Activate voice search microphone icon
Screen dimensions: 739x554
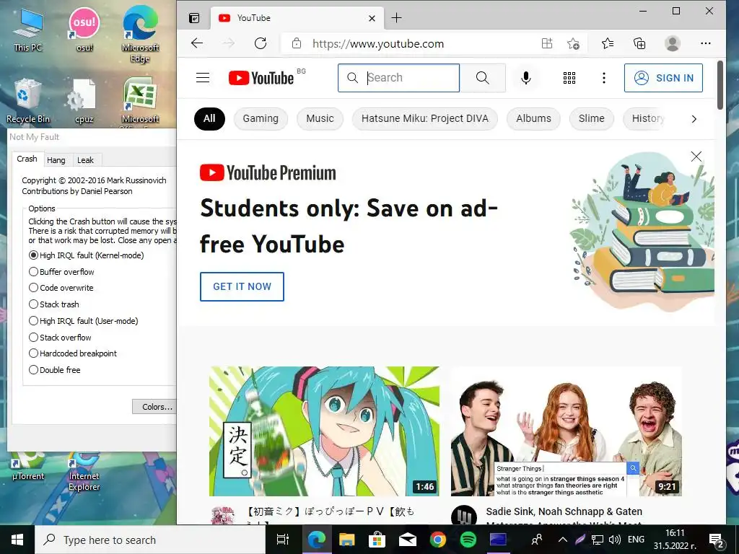point(526,78)
